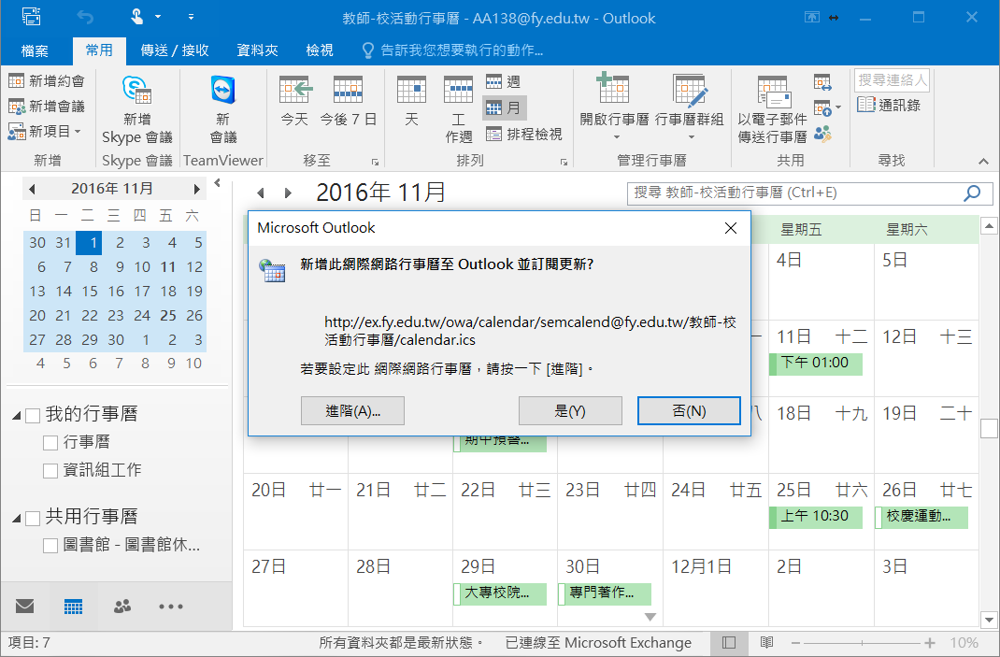Viewport: 1000px width, 657px height.
Task: Go to previous month in mini calendar
Action: tap(32, 189)
